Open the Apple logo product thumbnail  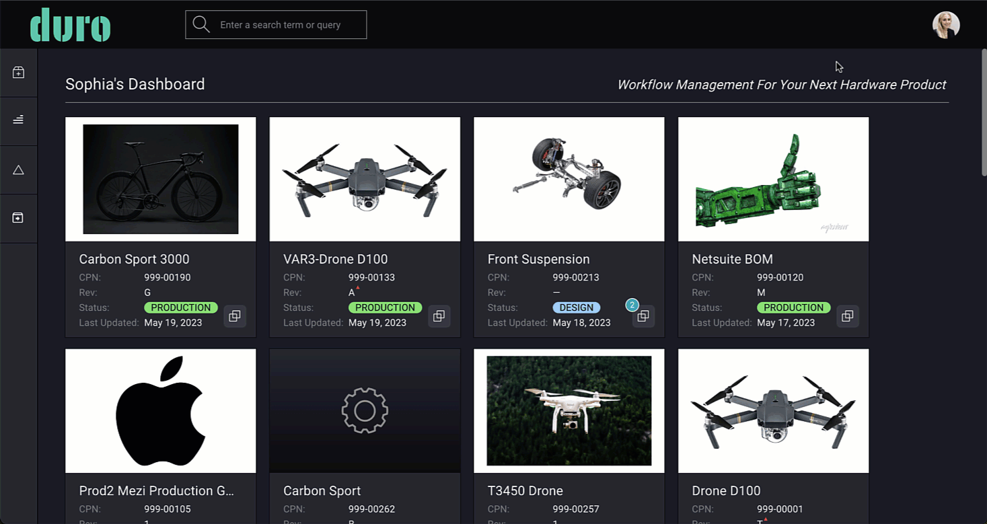161,411
